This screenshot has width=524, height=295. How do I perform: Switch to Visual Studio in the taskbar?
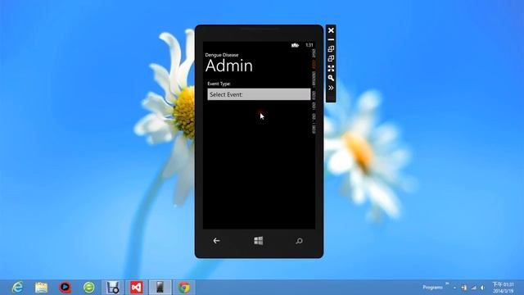137,288
